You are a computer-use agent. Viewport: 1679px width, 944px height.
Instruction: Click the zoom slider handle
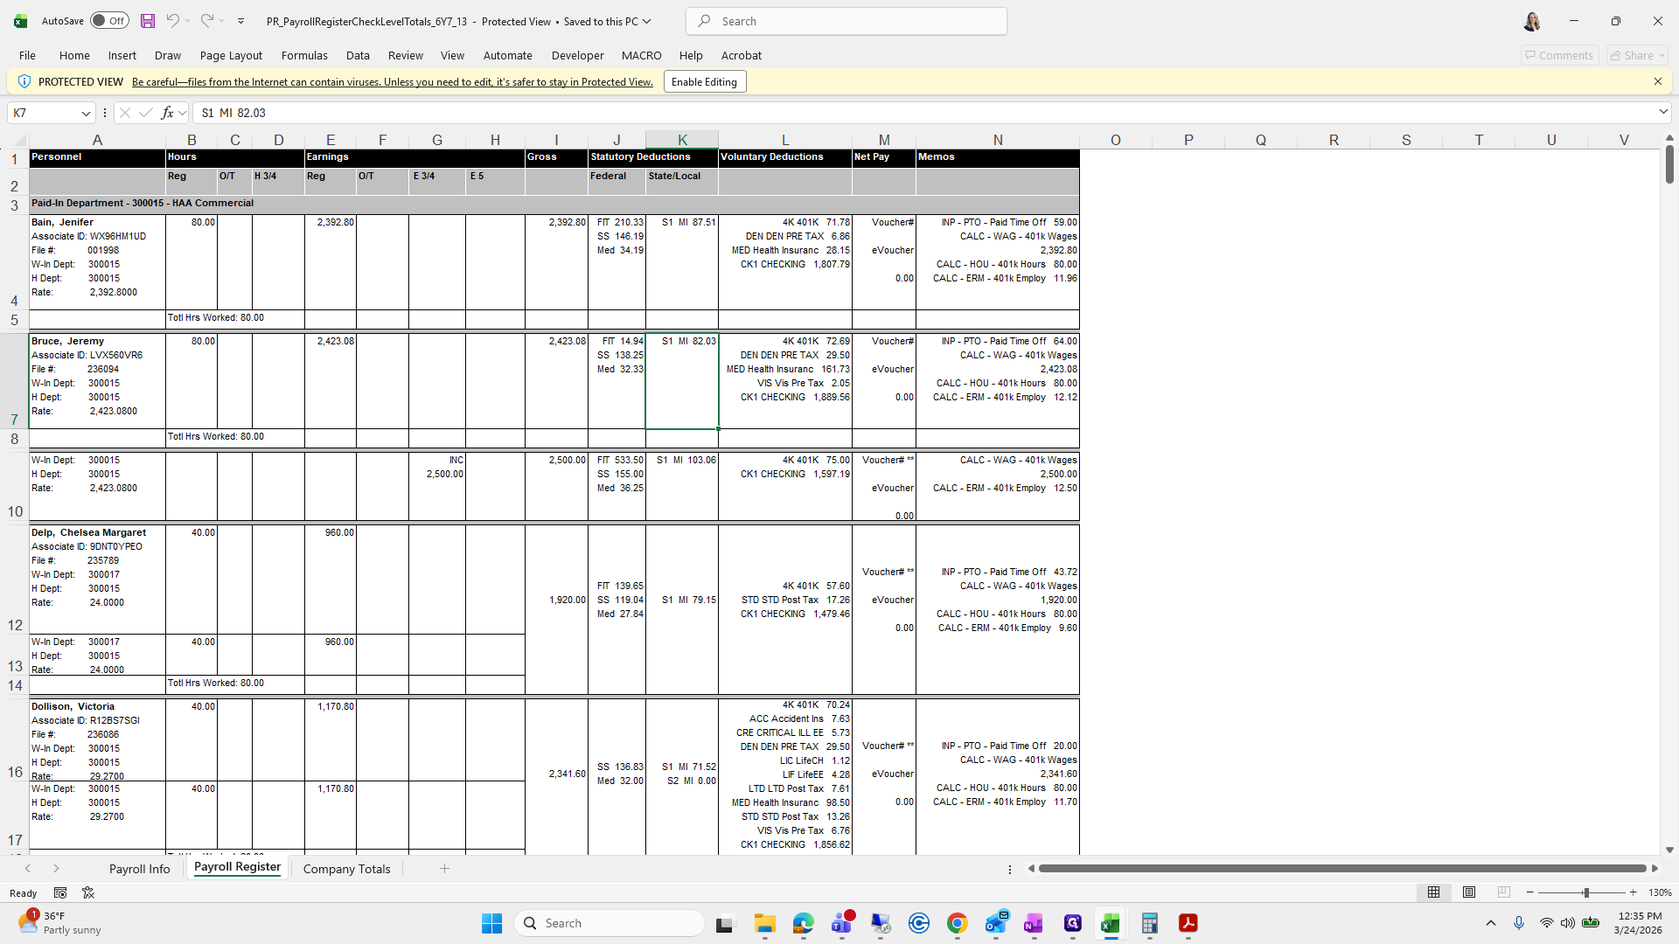pyautogui.click(x=1585, y=892)
